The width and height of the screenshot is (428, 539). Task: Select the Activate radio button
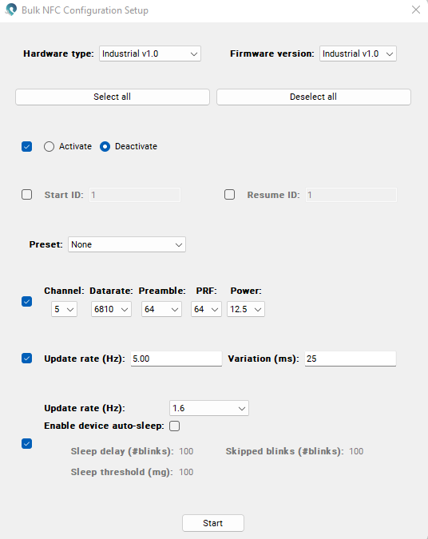tap(49, 147)
